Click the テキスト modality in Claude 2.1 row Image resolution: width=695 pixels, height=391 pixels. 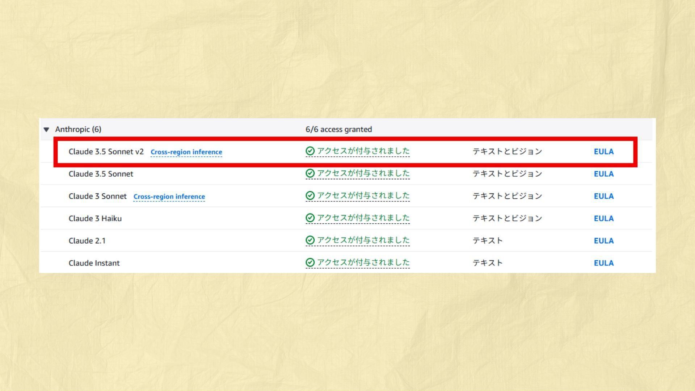pyautogui.click(x=488, y=241)
